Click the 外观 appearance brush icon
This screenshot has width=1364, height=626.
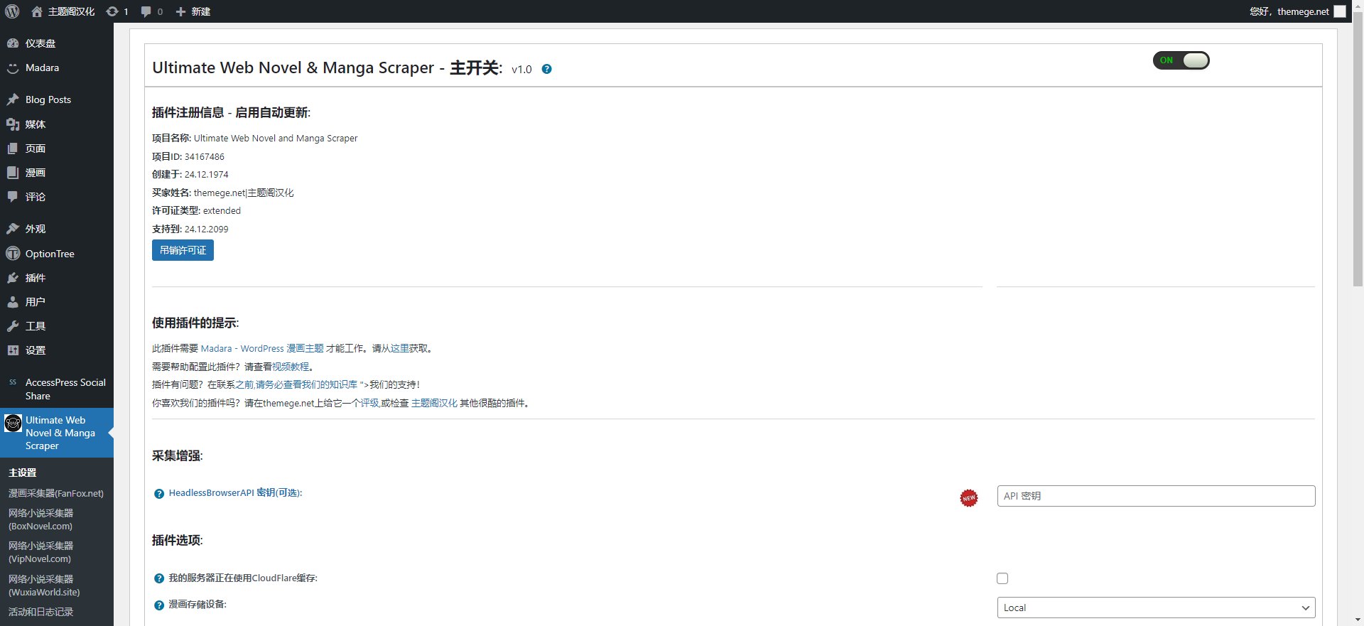[13, 229]
